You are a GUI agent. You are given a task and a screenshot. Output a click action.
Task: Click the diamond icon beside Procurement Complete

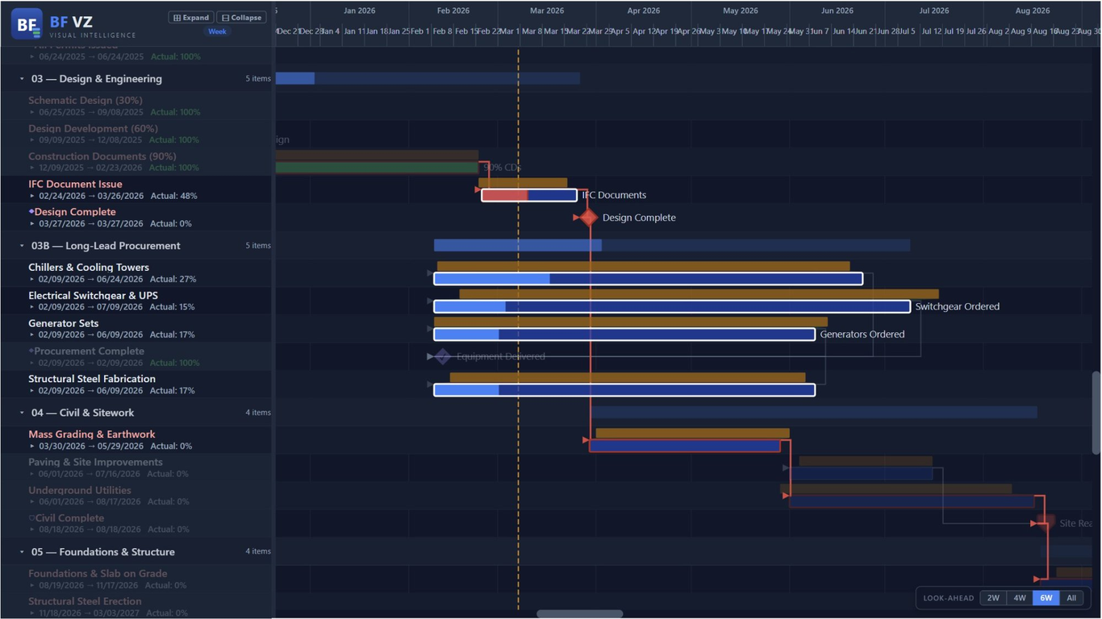point(32,351)
